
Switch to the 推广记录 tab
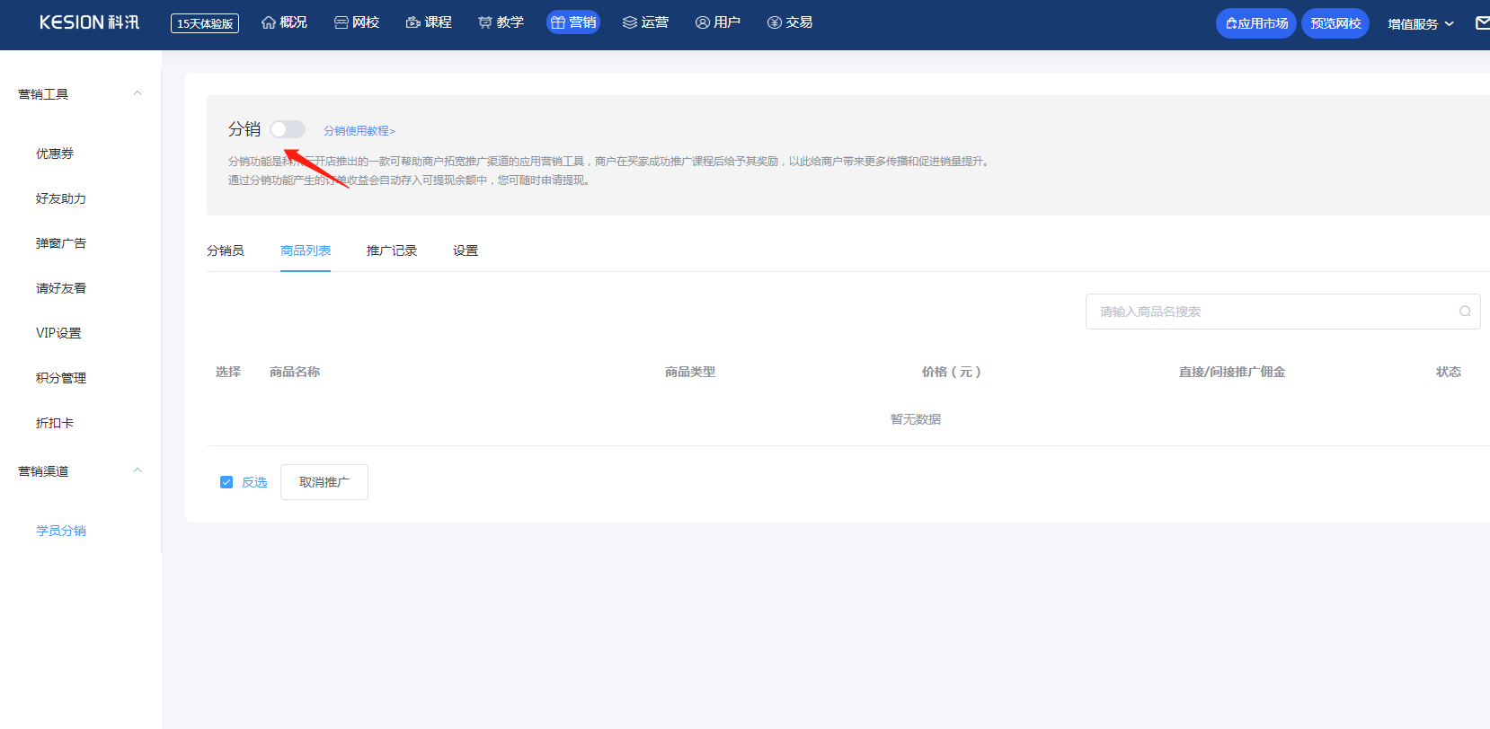pyautogui.click(x=392, y=250)
